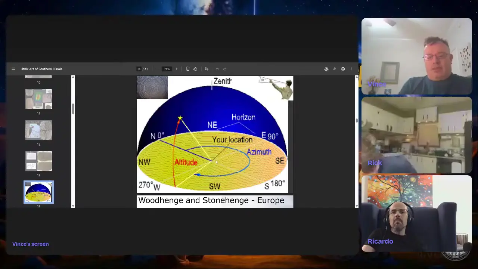Image resolution: width=478 pixels, height=269 pixels.
Task: Zoom out with the minus button
Action: 157,69
